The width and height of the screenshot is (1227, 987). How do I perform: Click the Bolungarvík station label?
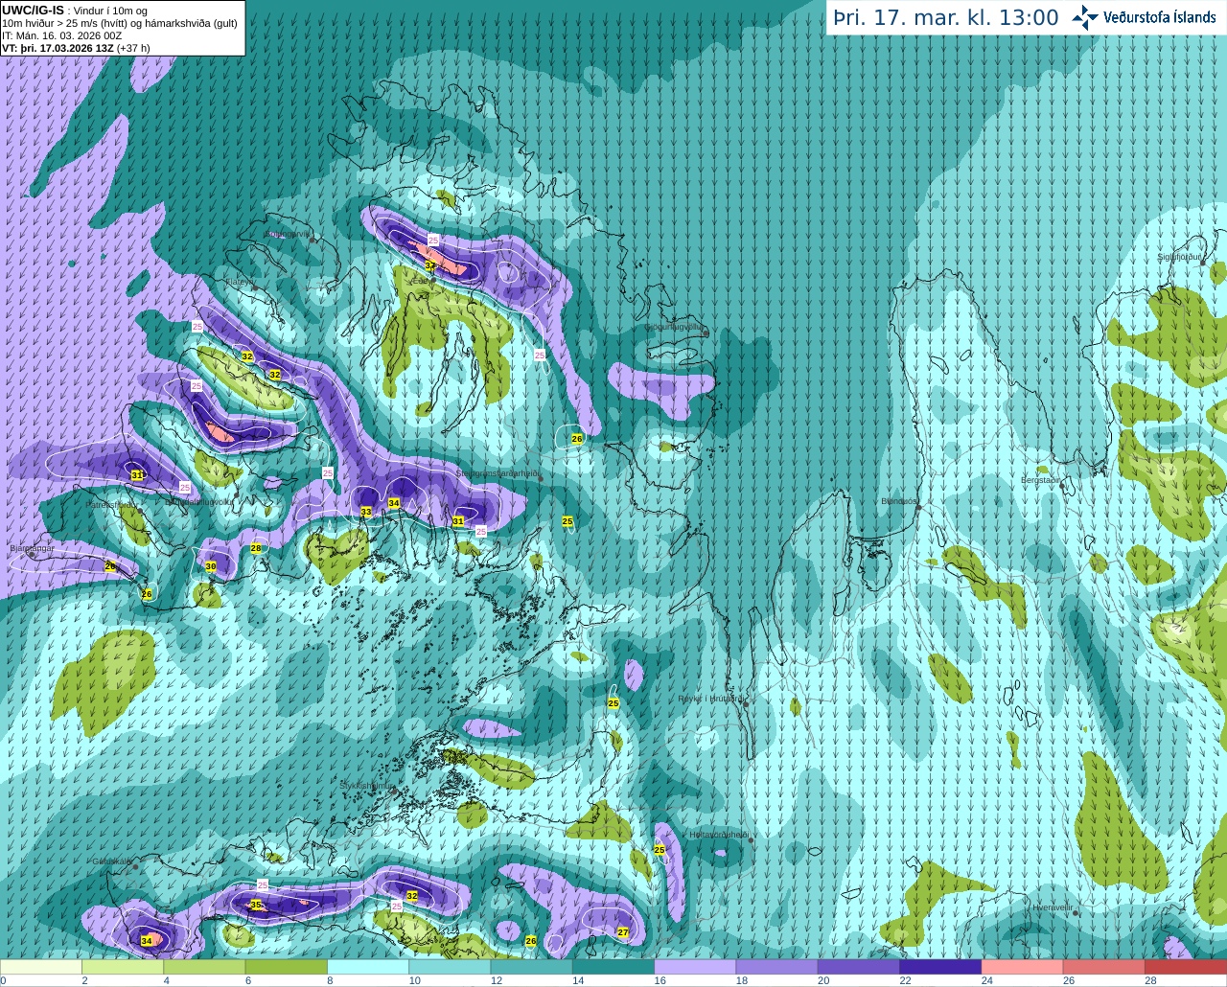click(288, 234)
